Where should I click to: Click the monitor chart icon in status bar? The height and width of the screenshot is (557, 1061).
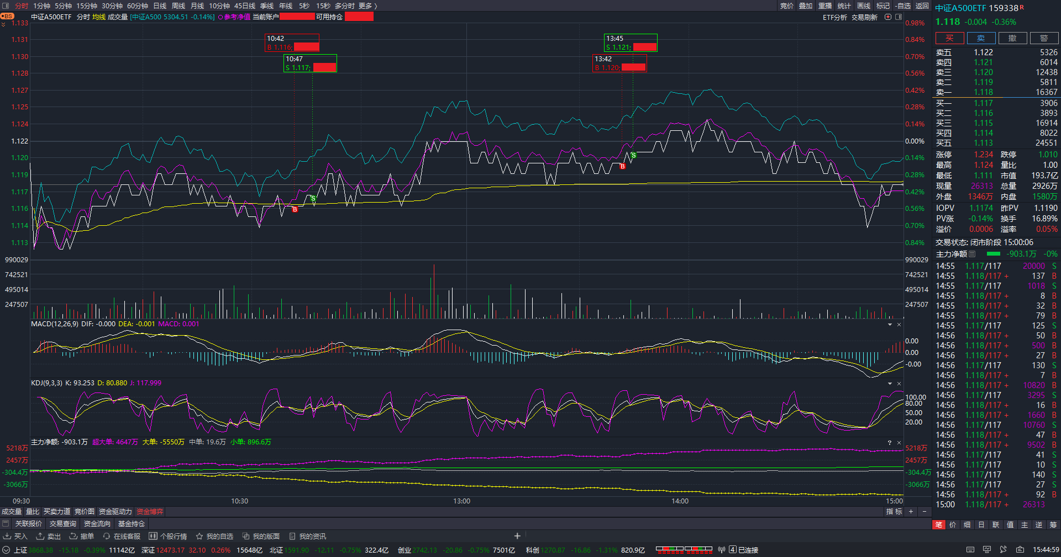(987, 550)
